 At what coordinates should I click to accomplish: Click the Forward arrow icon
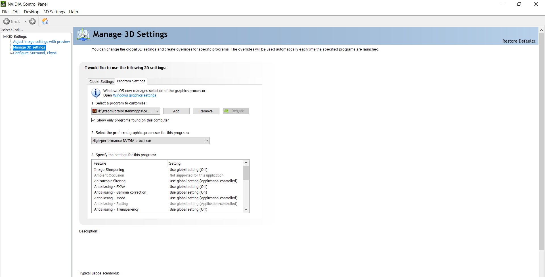pos(33,21)
